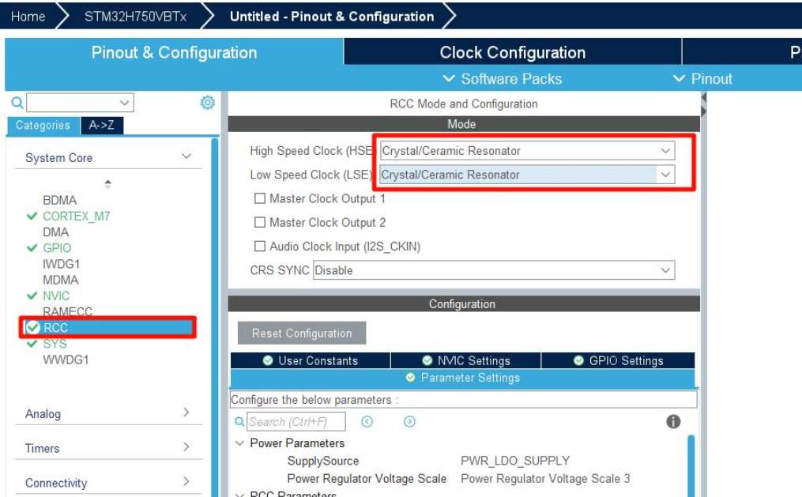Viewport: 802px width, 497px height.
Task: Select IWDG1 in System Core list
Action: coord(62,264)
